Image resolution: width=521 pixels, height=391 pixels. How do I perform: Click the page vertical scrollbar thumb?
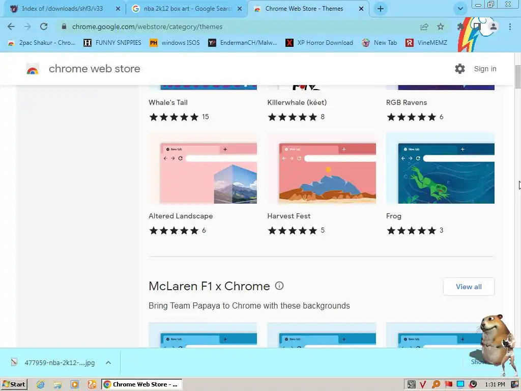517,77
